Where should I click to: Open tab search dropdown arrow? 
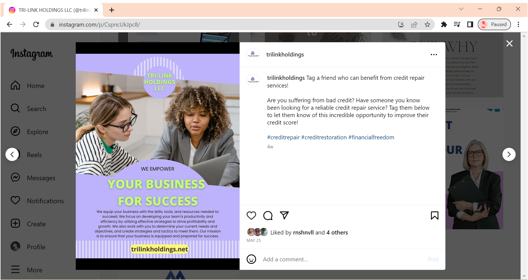[461, 9]
